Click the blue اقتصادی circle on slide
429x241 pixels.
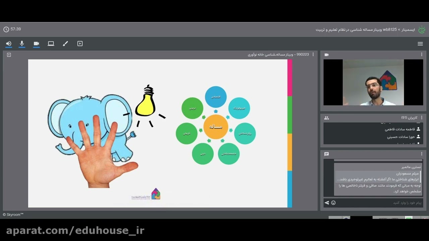(x=216, y=97)
